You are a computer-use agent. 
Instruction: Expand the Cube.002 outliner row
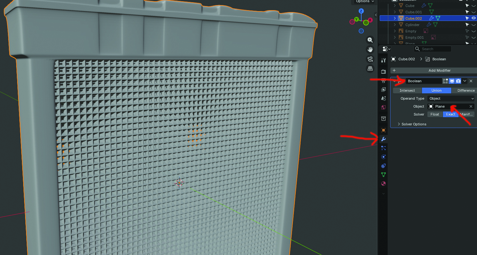[395, 18]
